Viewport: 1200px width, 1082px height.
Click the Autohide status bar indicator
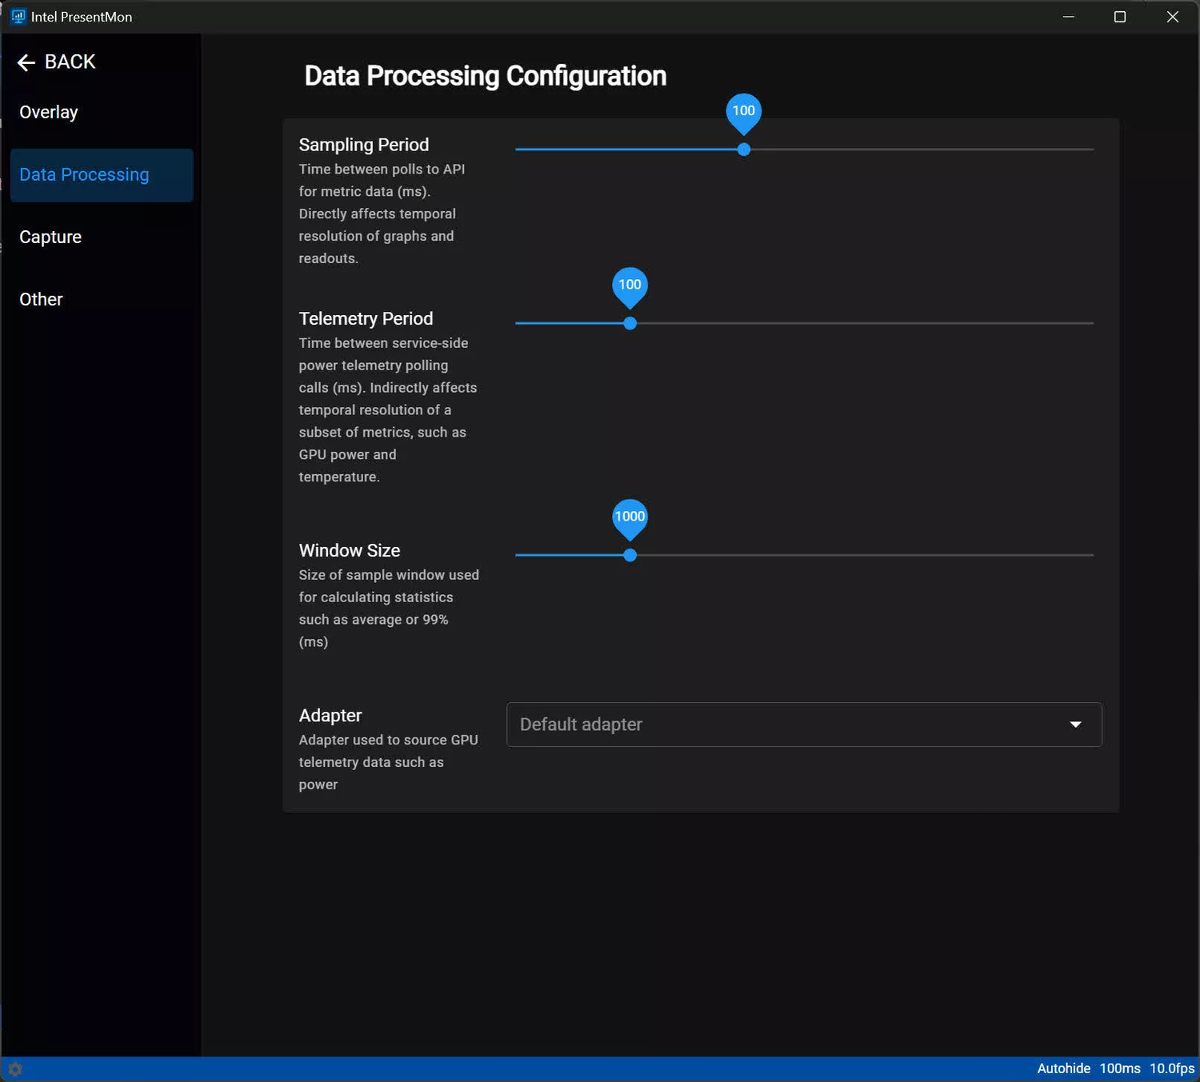coord(1063,1068)
